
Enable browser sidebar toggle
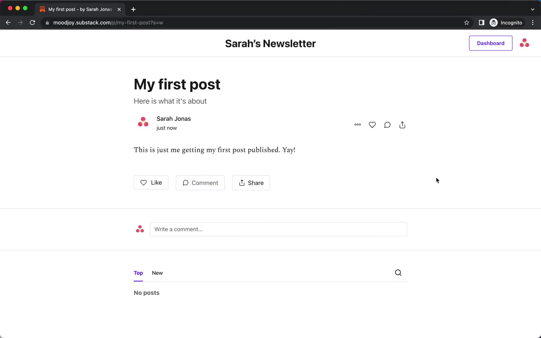(482, 23)
